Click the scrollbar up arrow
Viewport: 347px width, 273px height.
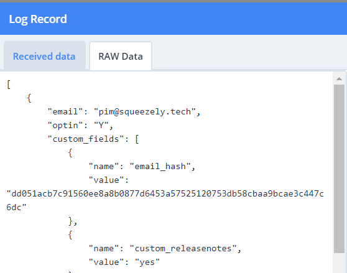pos(339,79)
